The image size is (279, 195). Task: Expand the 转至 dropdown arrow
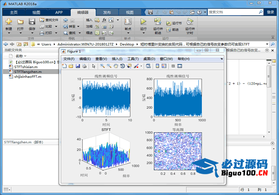tap(78, 27)
